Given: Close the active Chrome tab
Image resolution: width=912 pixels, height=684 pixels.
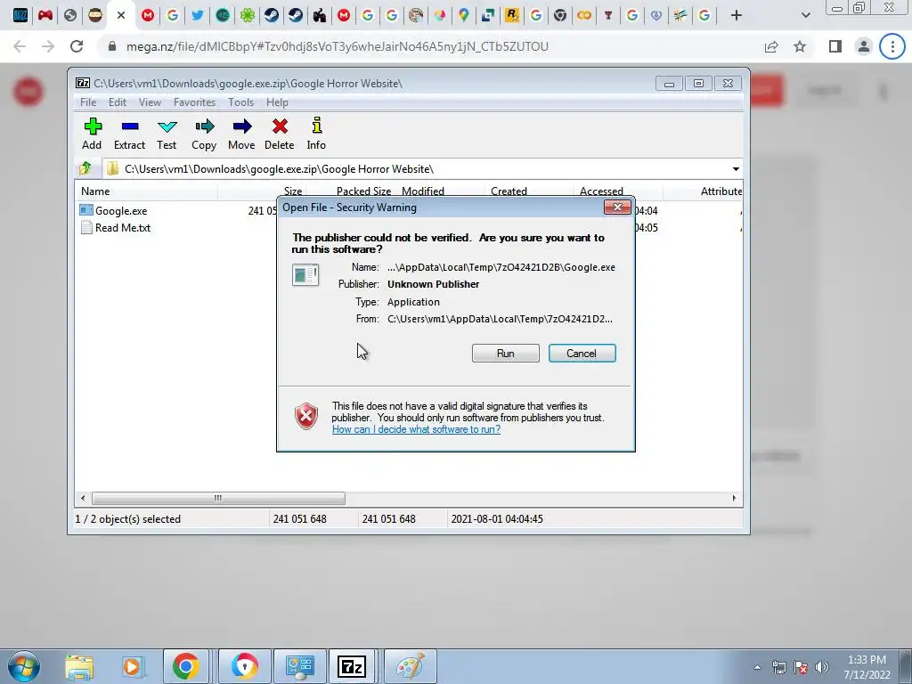Looking at the screenshot, I should click(x=121, y=16).
